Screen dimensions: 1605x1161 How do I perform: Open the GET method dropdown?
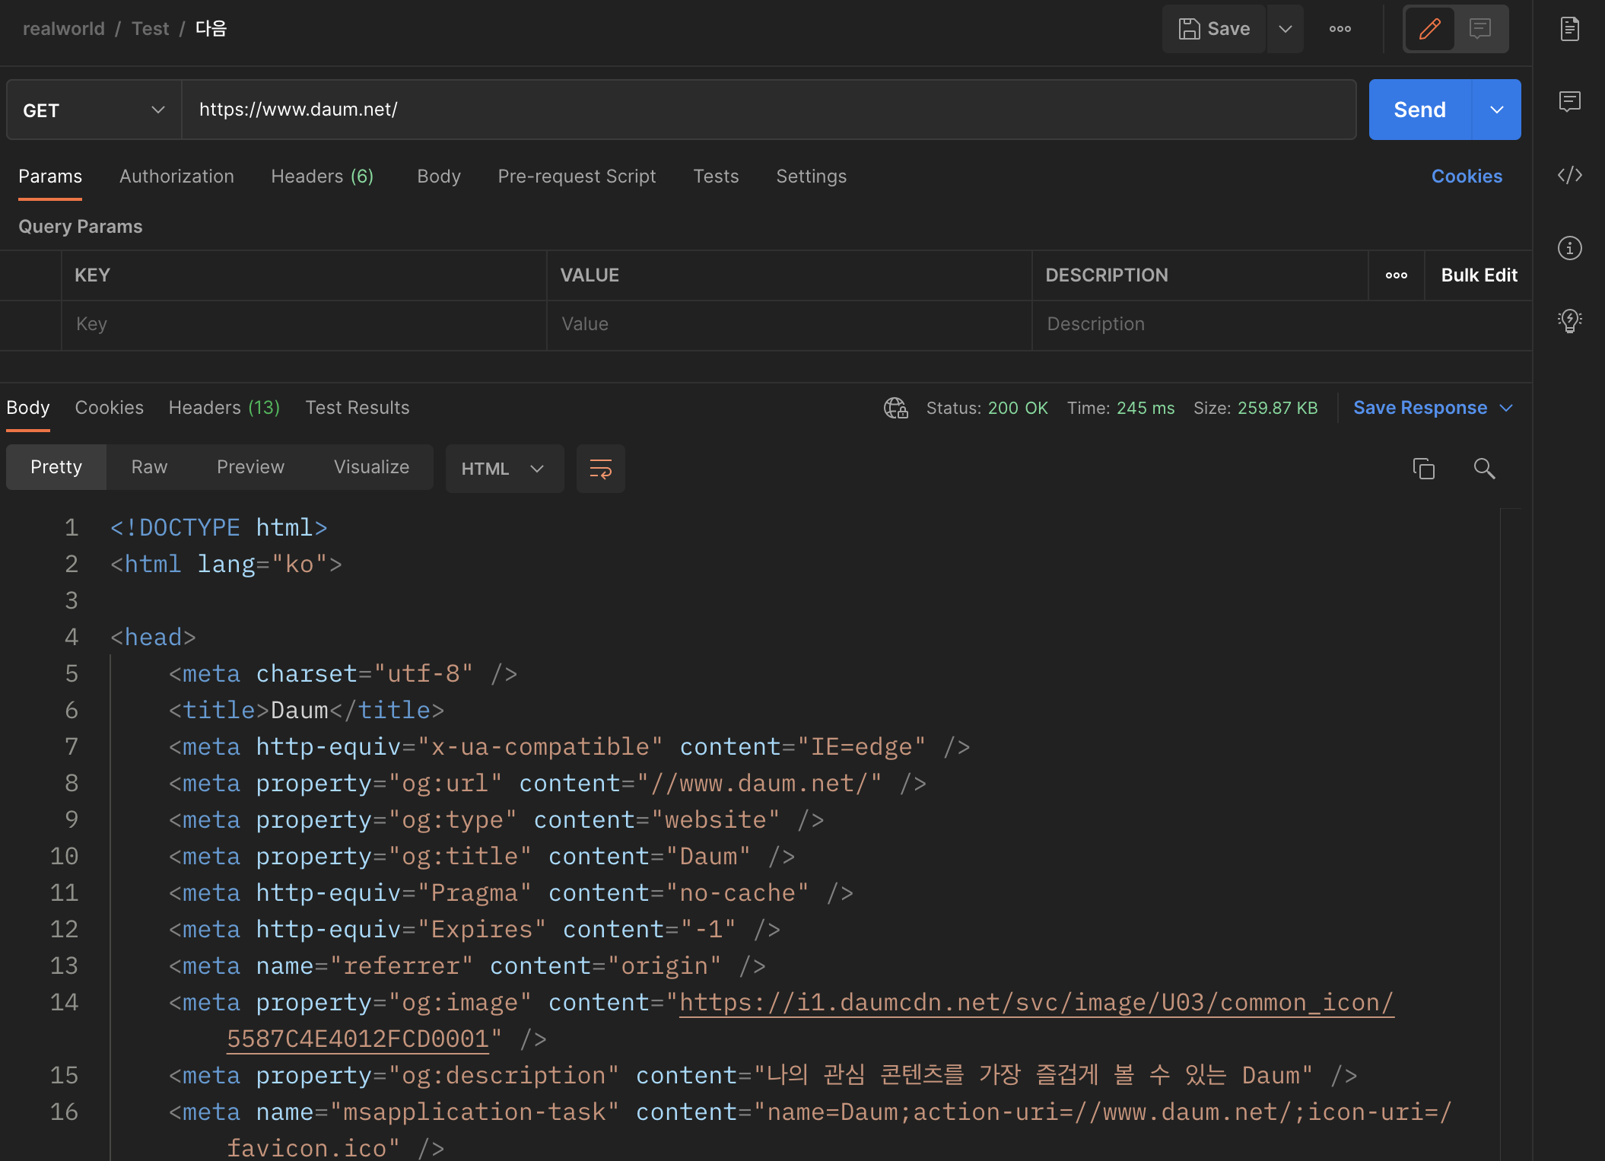click(94, 110)
